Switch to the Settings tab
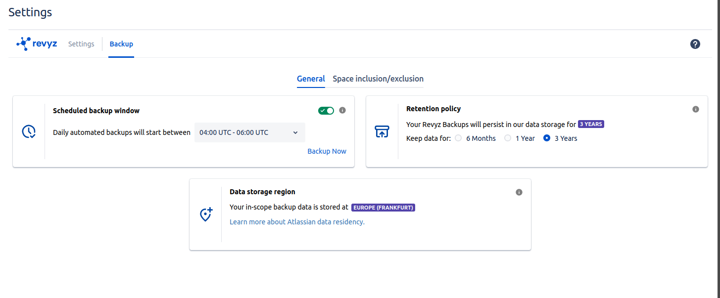 tap(81, 44)
